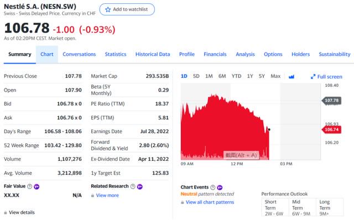354x220 pixels.
Task: Click the purple premium badge beside Chart Events
Action: click(220, 187)
